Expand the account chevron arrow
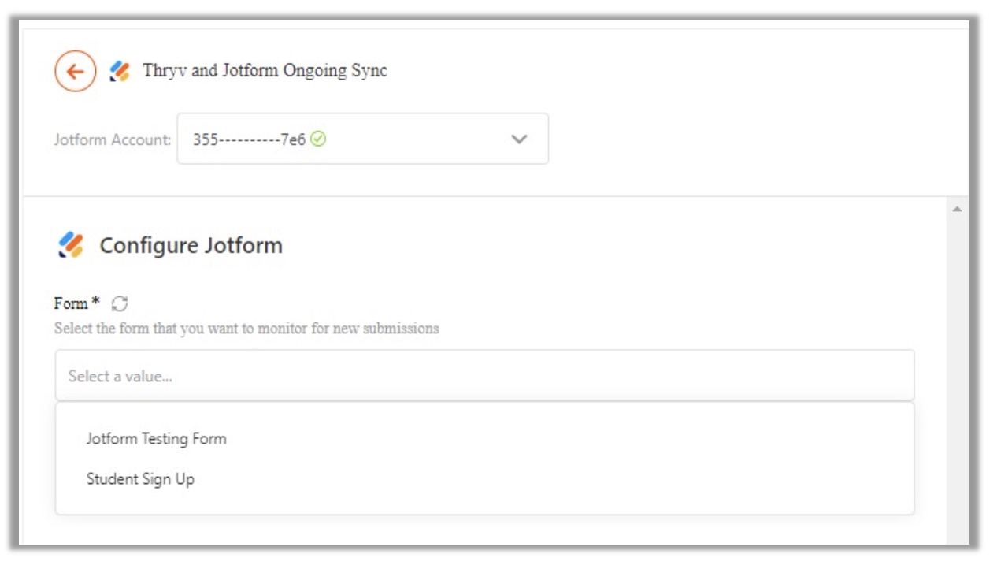 [519, 139]
